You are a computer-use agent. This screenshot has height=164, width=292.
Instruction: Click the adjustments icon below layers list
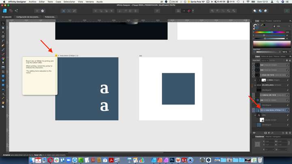tap(269, 133)
